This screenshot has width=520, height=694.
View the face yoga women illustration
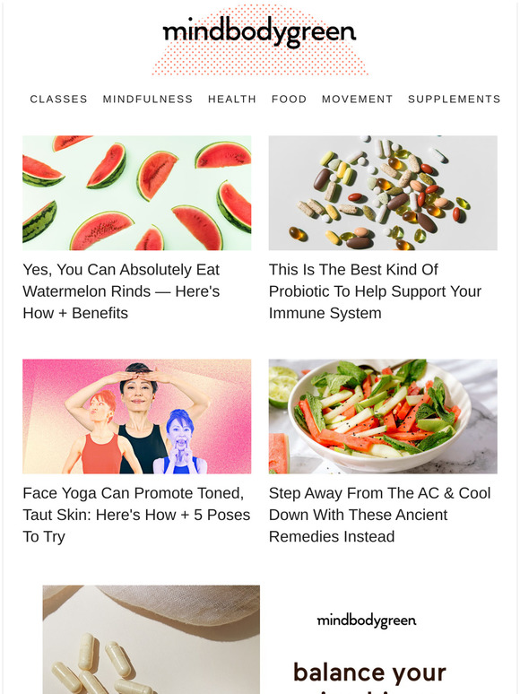coord(137,416)
